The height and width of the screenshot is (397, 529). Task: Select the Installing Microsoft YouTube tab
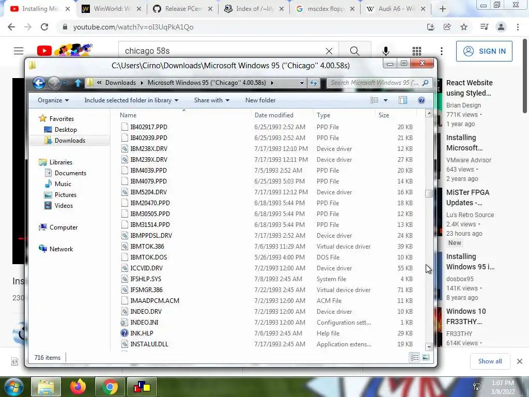coord(40,9)
